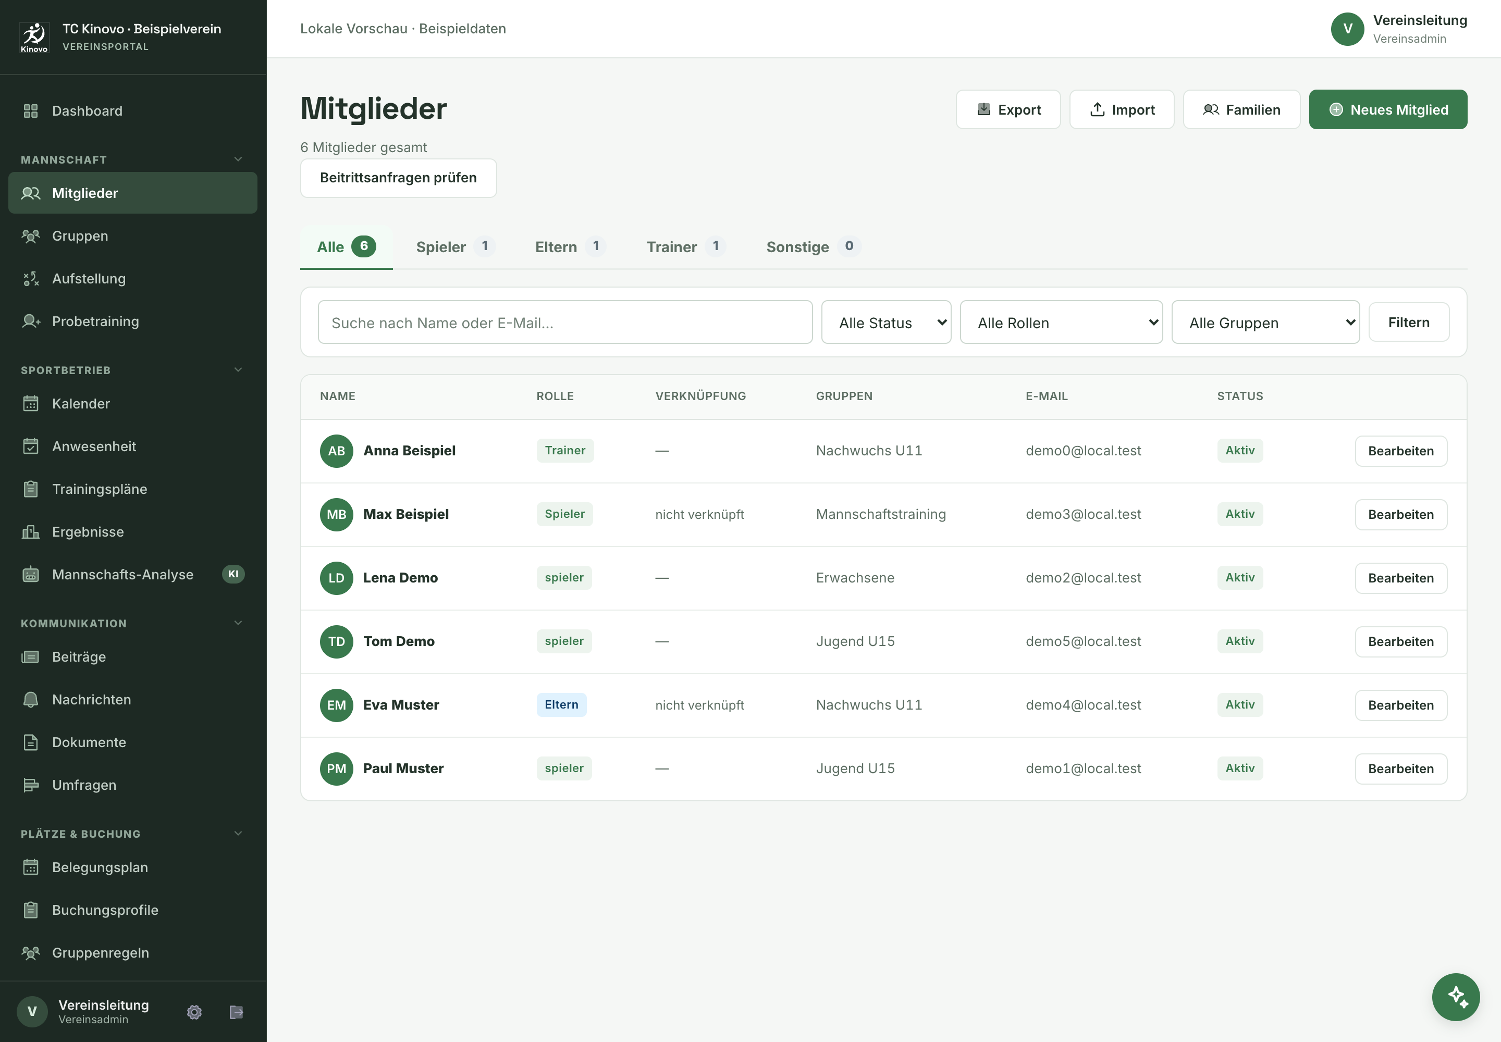Screen dimensions: 1501x1042
Task: Collapse the KOMMUNIKATION section chevron
Action: (x=238, y=623)
